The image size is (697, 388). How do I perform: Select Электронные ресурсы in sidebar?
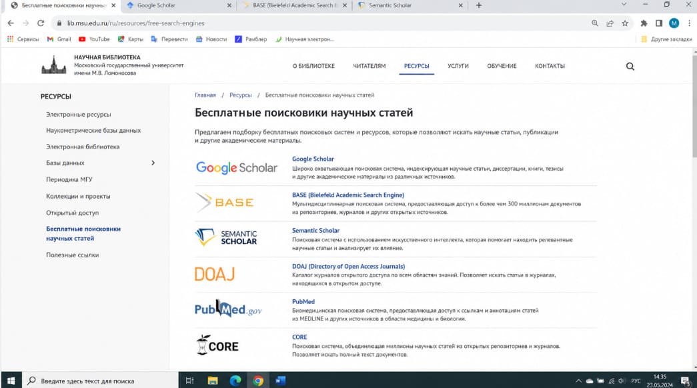(x=79, y=114)
